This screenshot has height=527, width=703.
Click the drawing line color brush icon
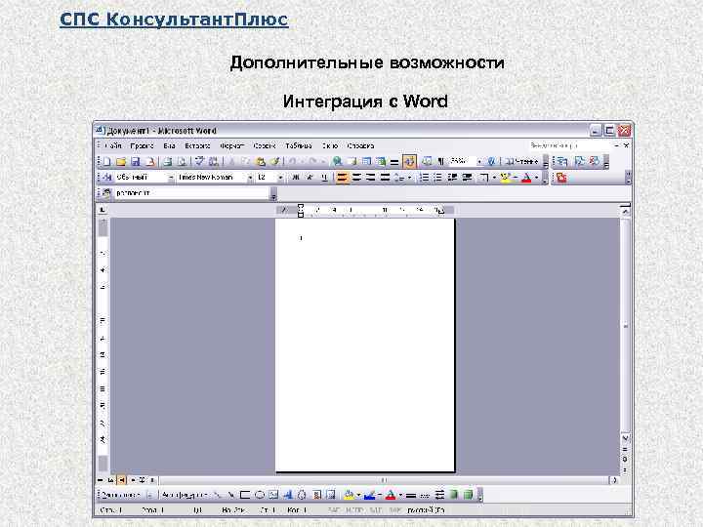[369, 495]
